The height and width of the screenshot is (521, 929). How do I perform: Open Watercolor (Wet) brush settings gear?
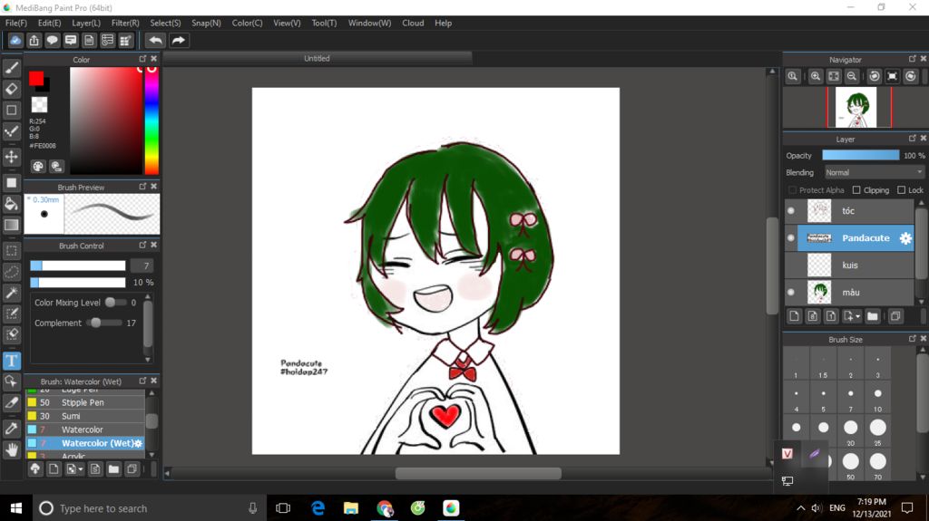click(x=138, y=443)
